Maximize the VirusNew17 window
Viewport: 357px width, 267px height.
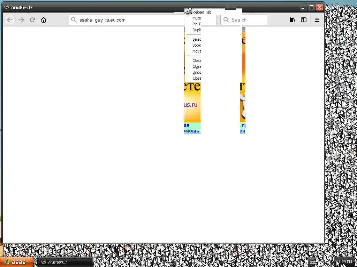click(x=311, y=7)
